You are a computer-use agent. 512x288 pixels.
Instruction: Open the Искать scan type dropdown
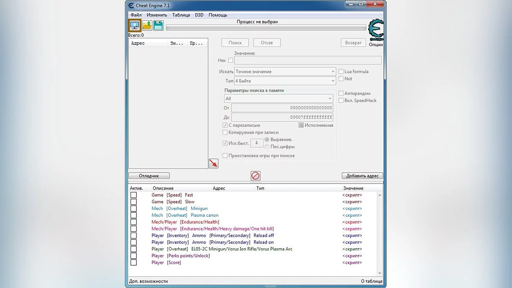(285, 72)
